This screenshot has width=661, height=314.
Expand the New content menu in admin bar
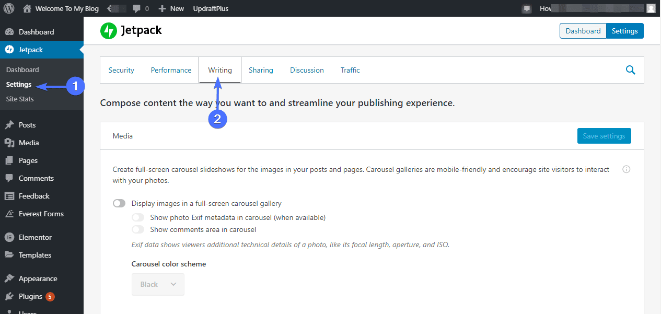pyautogui.click(x=171, y=8)
